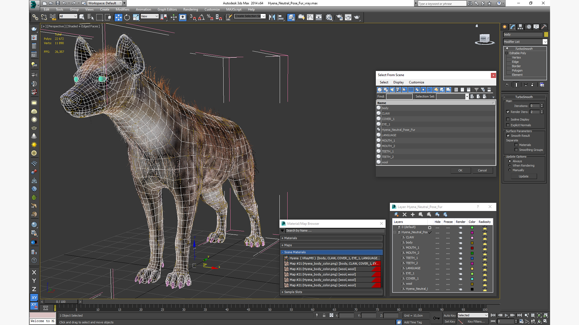Click the Align tool icon
The height and width of the screenshot is (325, 579).
281,17
